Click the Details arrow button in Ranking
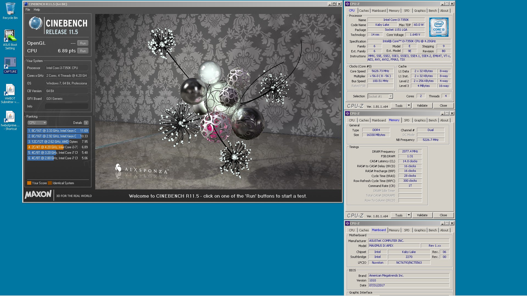This screenshot has width=527, height=296. [x=86, y=123]
